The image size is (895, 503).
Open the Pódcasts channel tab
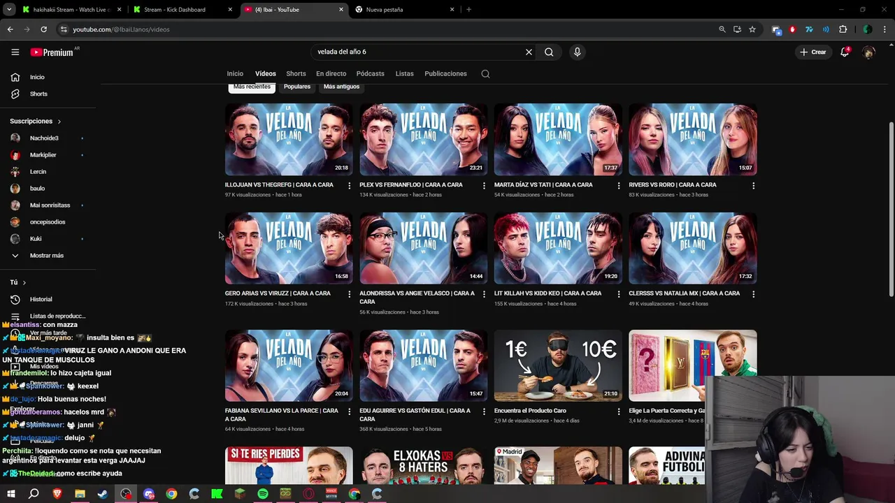click(370, 73)
